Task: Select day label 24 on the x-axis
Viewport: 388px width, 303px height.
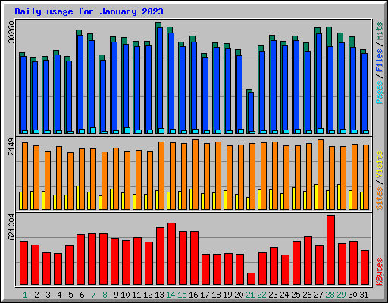Action: coord(284,295)
